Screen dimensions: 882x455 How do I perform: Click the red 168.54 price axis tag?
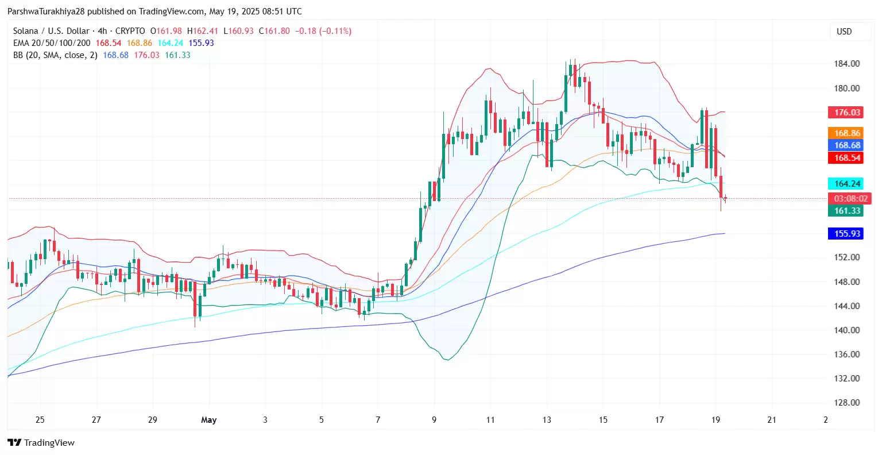click(x=847, y=158)
